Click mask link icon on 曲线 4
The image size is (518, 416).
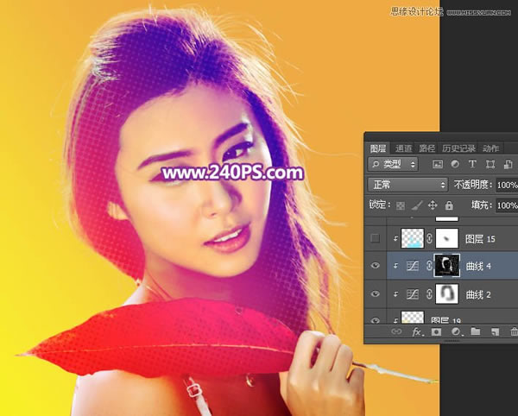coord(429,266)
